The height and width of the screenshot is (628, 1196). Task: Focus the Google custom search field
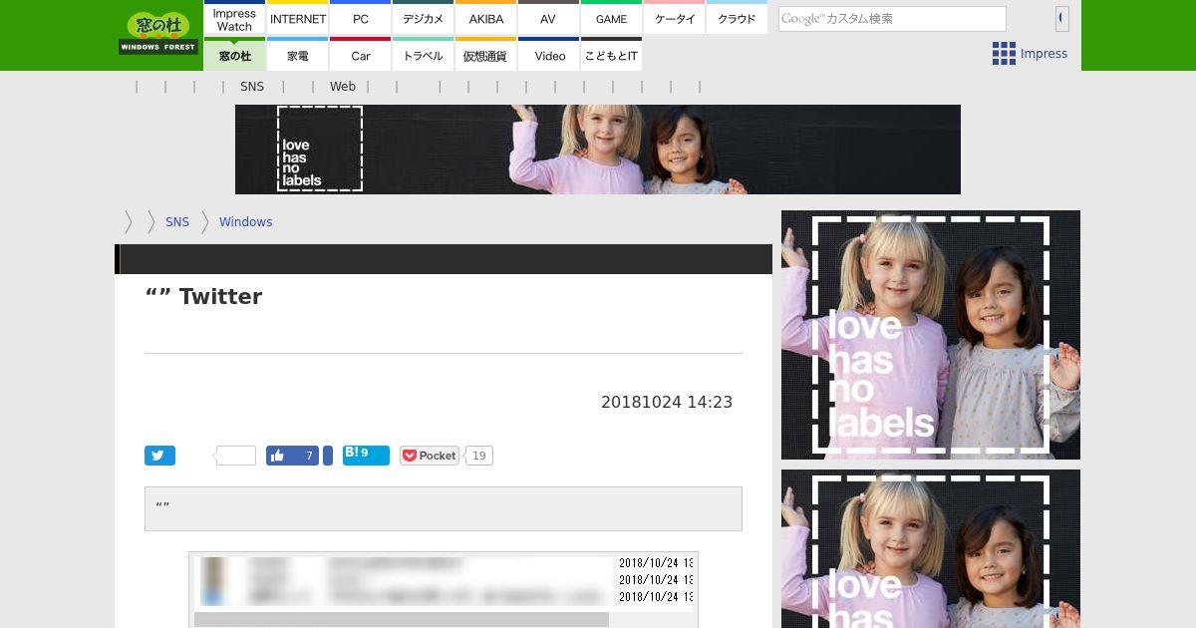[x=892, y=19]
